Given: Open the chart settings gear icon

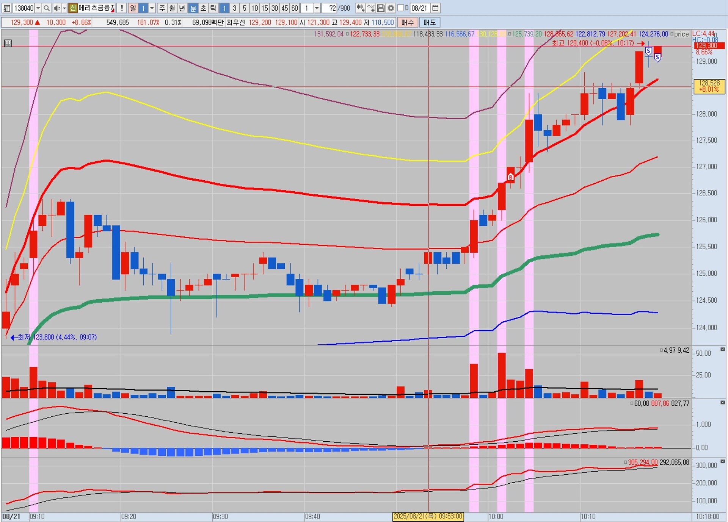Looking at the screenshot, I should click(x=391, y=8).
